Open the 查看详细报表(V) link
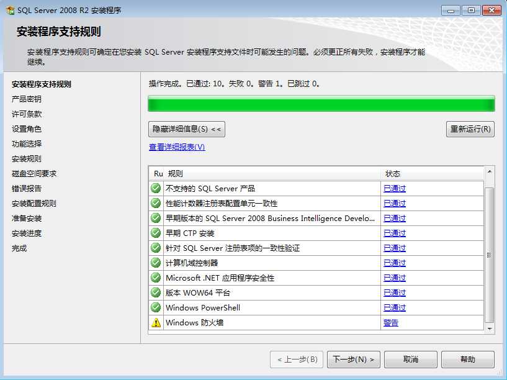Screen dimensions: 507x380 click(x=177, y=147)
